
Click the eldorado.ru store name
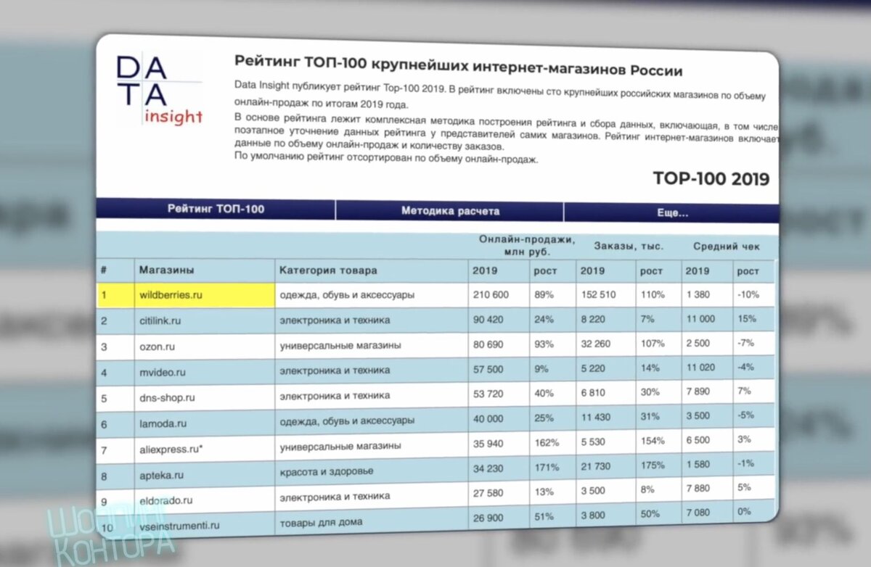(x=165, y=500)
